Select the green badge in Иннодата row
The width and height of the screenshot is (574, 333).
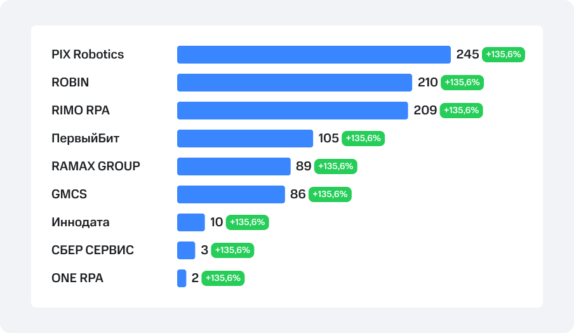(248, 222)
